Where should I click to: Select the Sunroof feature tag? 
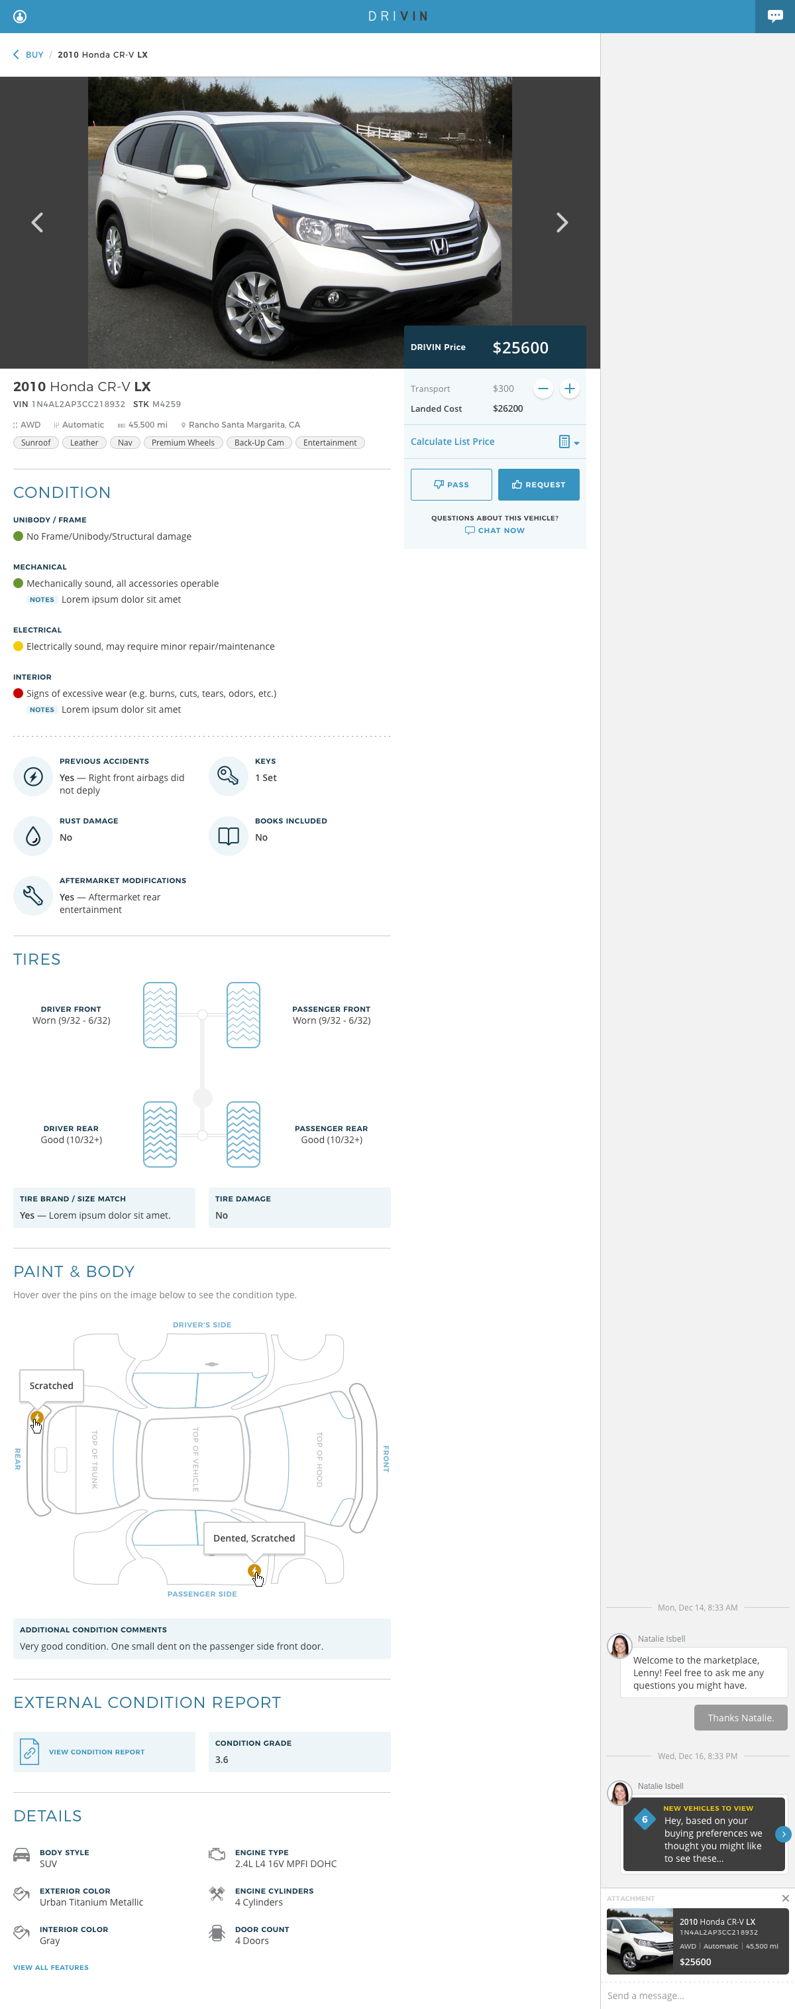coord(36,442)
